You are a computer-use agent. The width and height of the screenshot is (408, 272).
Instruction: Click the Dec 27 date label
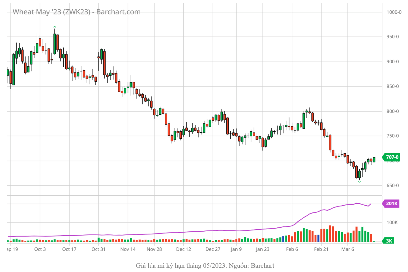pos(213,249)
